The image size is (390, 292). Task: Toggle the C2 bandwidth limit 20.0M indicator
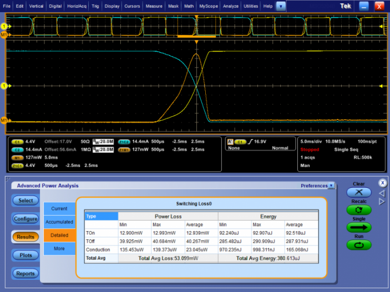tap(103, 150)
